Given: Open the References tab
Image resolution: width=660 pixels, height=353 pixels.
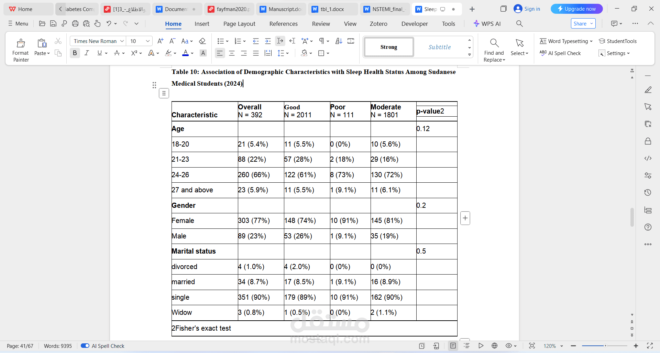Looking at the screenshot, I should 284,23.
